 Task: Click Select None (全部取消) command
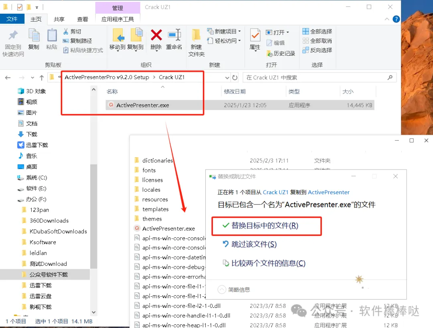click(317, 41)
